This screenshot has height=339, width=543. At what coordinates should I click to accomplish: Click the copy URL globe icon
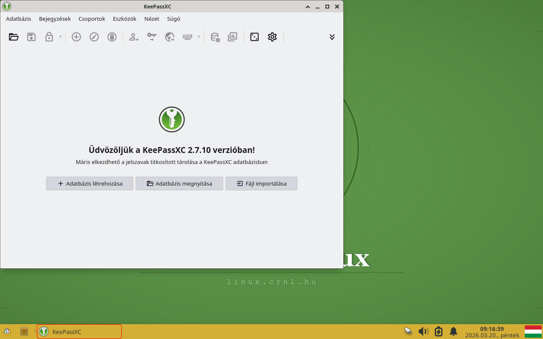pyautogui.click(x=170, y=37)
